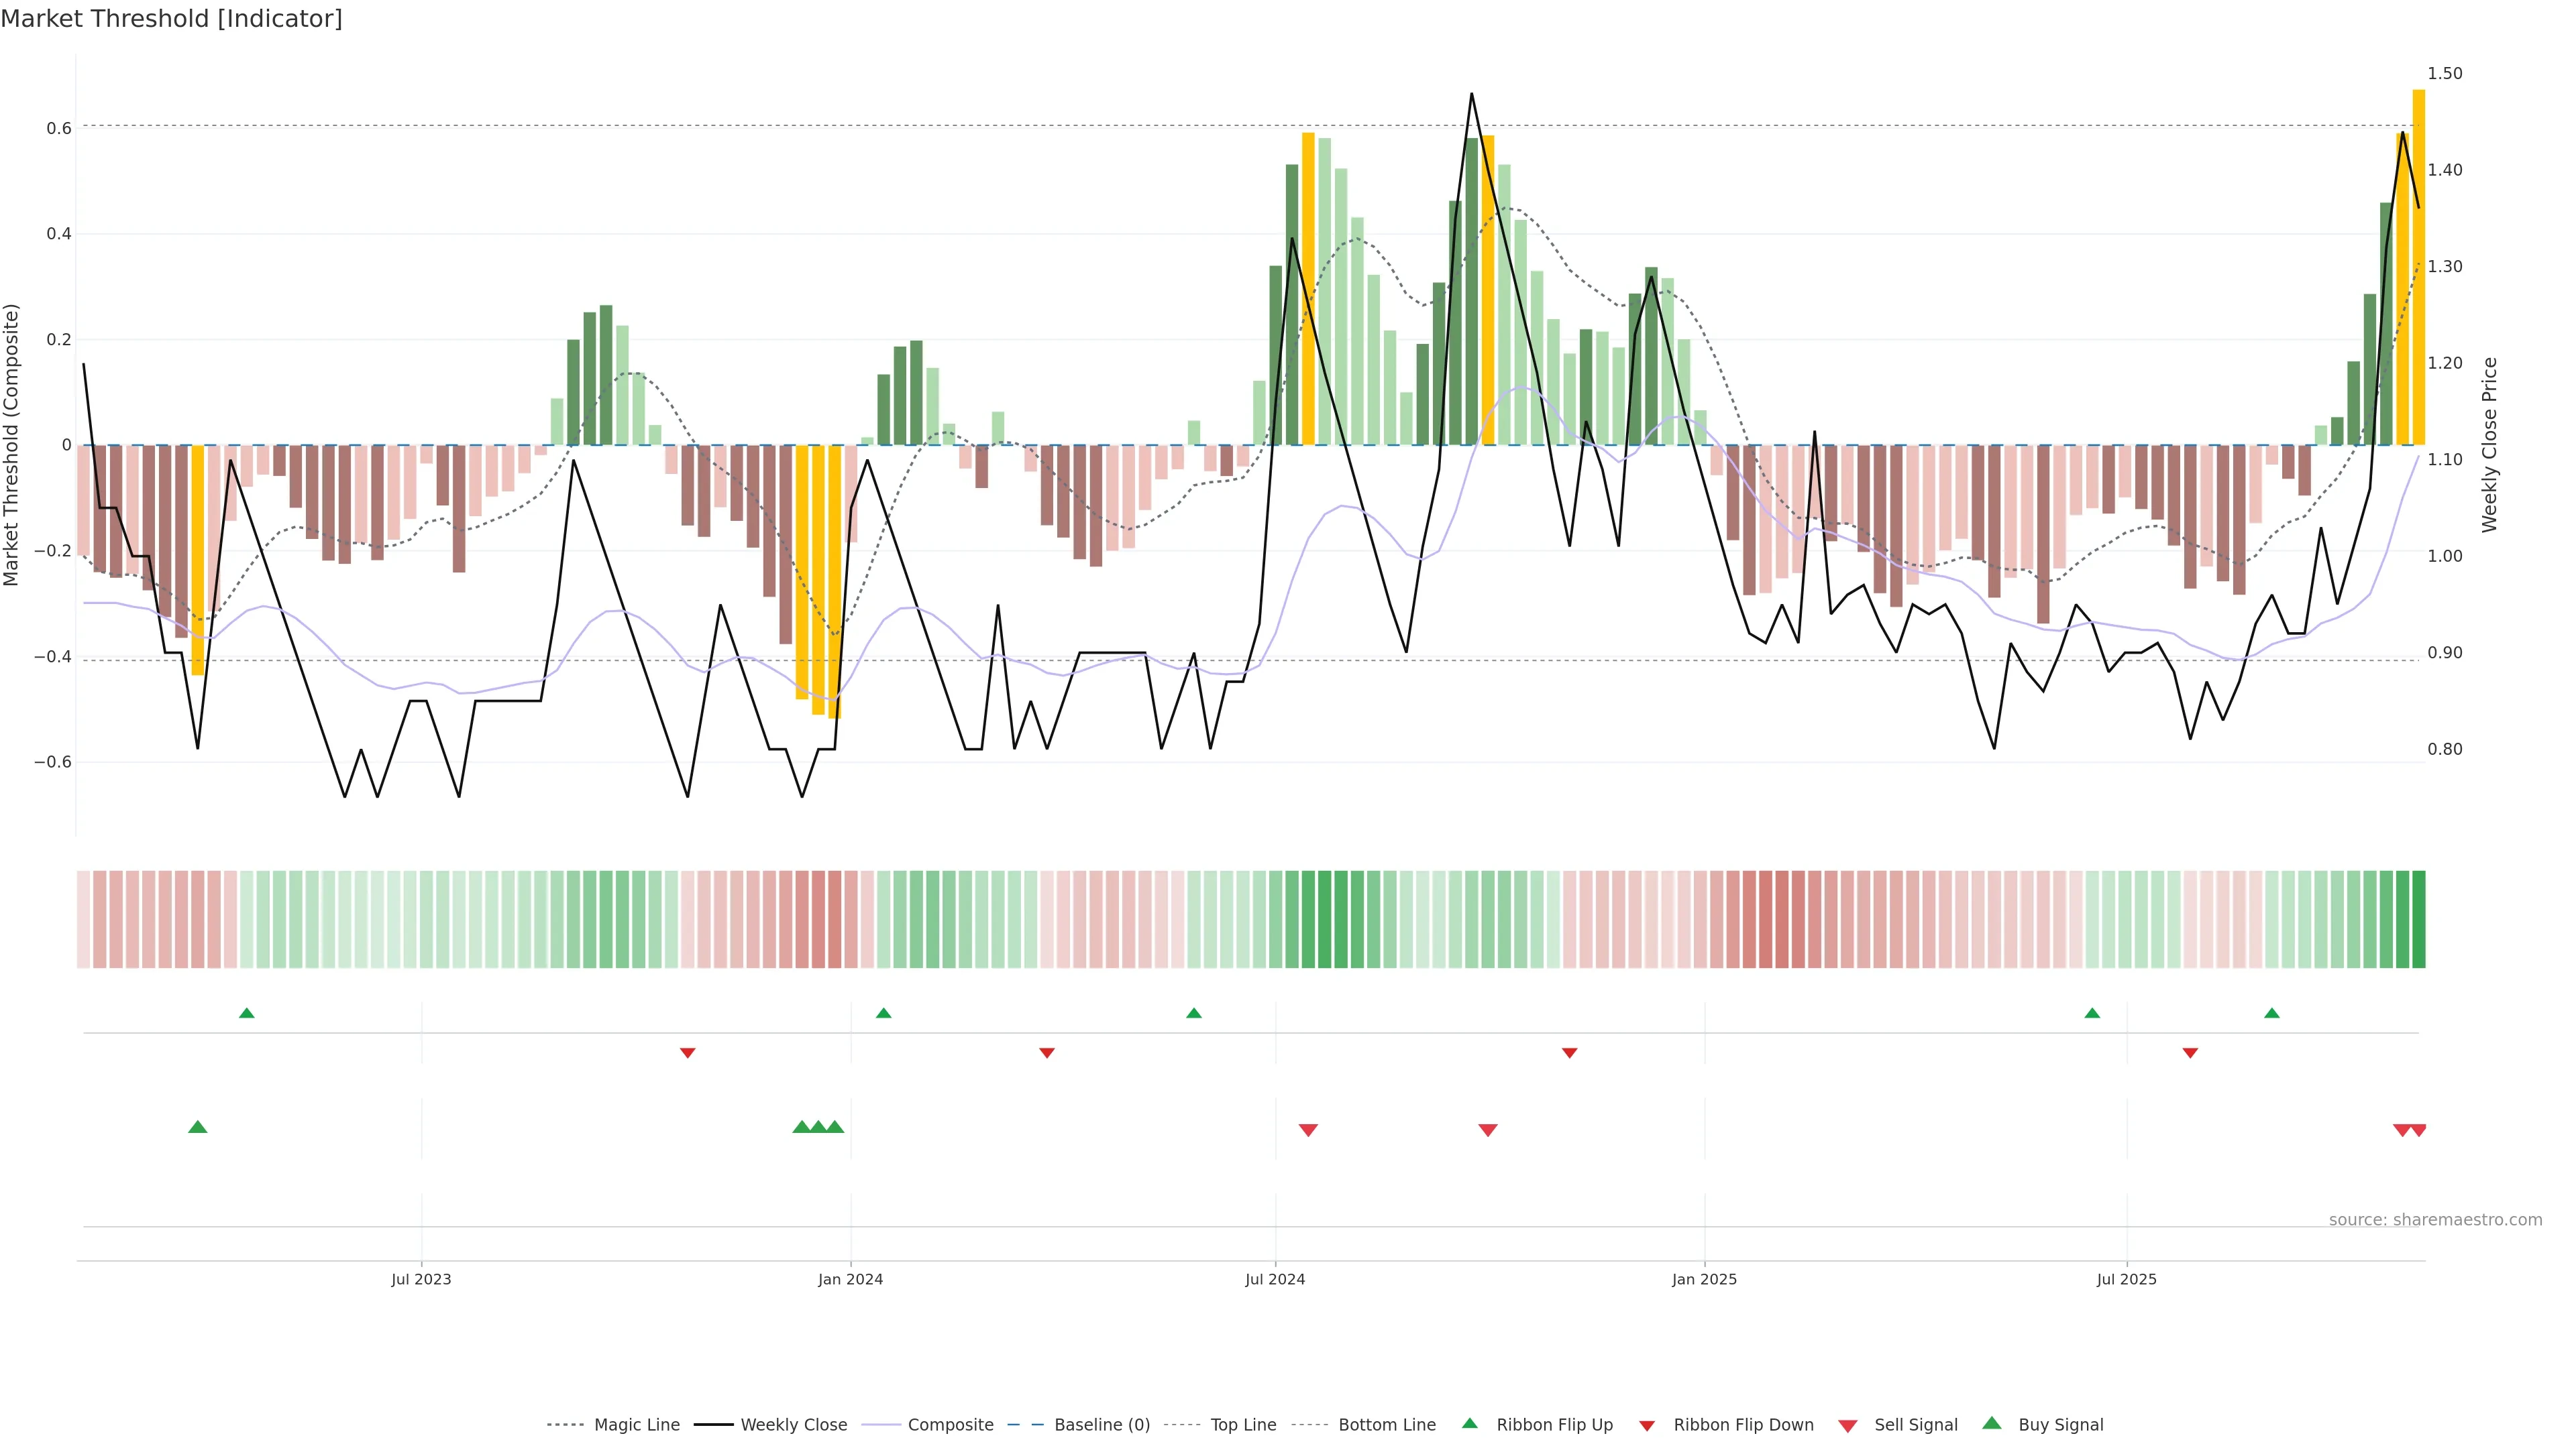Click Ribbon Flip Up legend triangle

click(1469, 1423)
